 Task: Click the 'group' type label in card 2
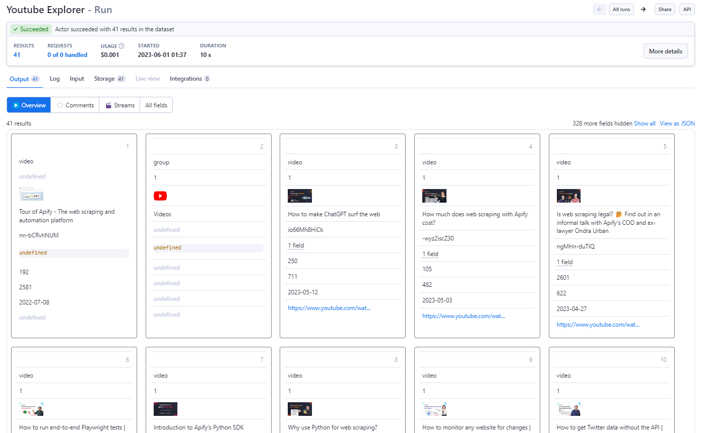coord(161,162)
